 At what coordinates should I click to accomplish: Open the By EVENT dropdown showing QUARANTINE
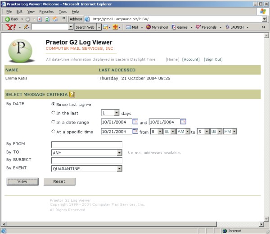point(86,168)
